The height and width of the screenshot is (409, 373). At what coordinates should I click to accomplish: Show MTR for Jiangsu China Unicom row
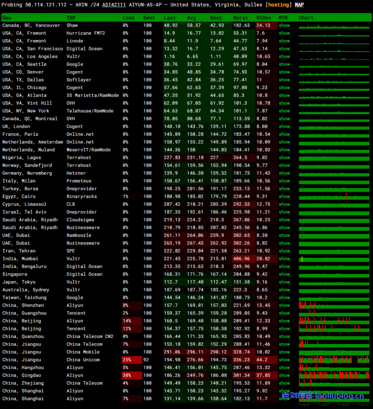tap(284, 360)
